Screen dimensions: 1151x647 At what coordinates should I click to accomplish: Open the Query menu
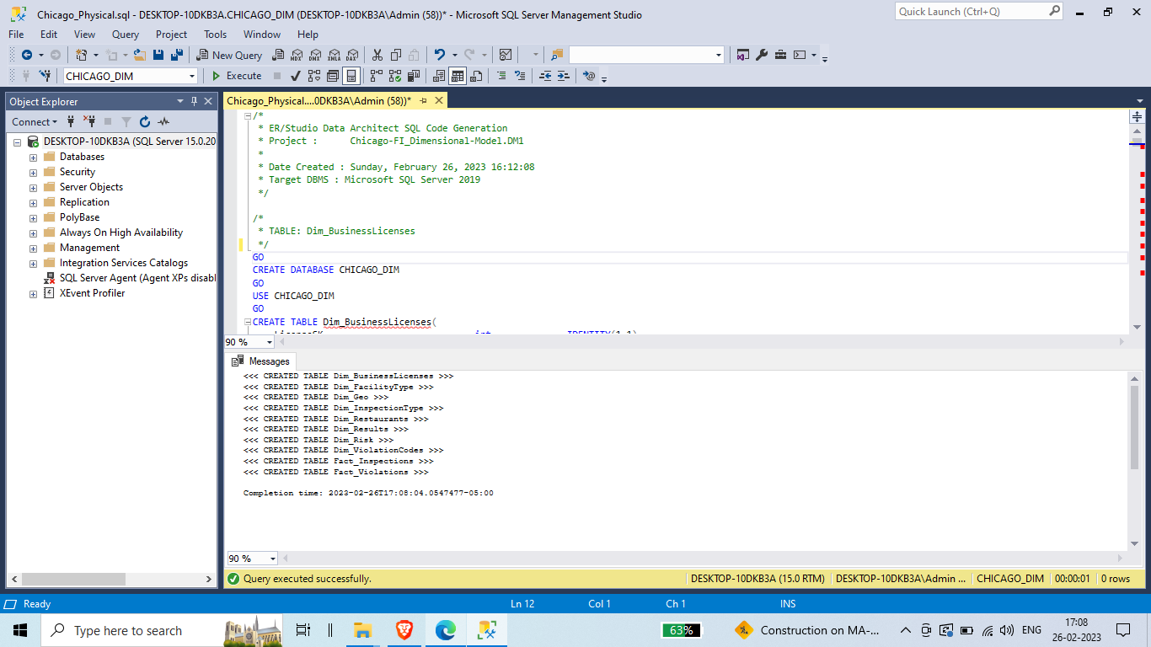(126, 35)
